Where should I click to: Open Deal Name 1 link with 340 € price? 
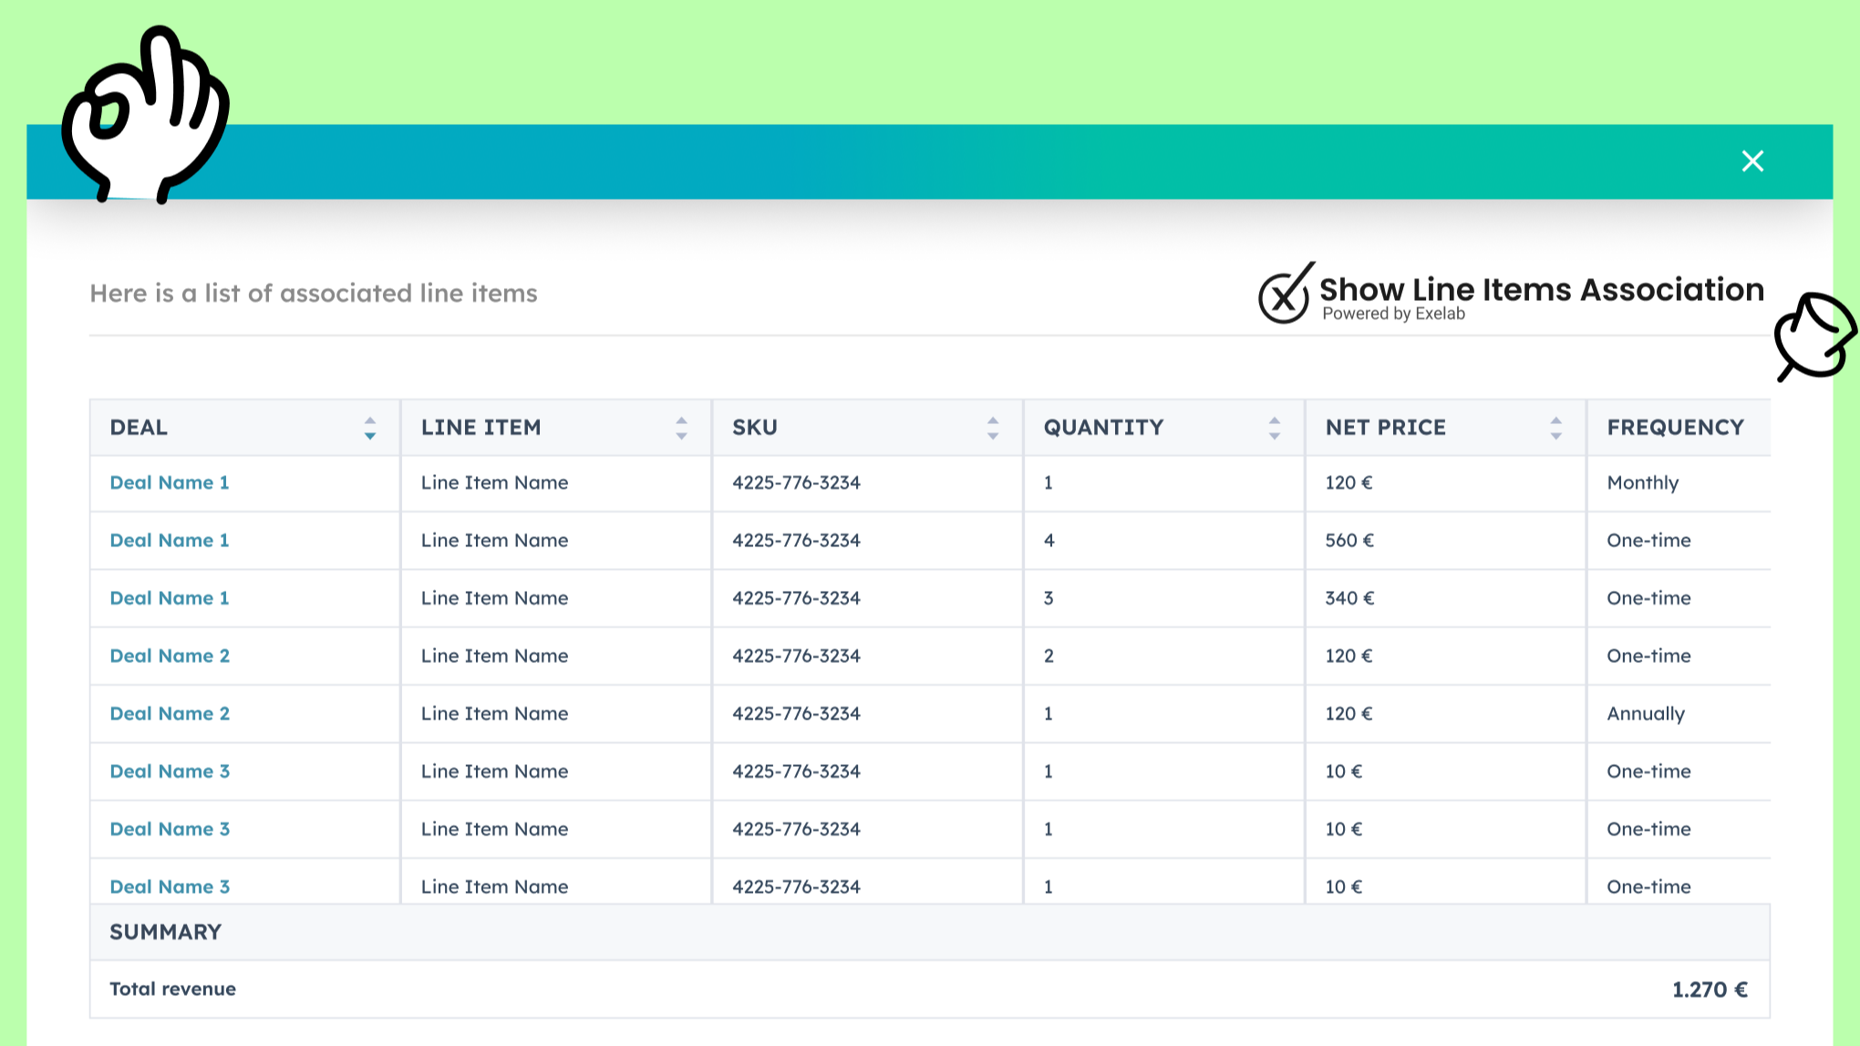point(170,598)
